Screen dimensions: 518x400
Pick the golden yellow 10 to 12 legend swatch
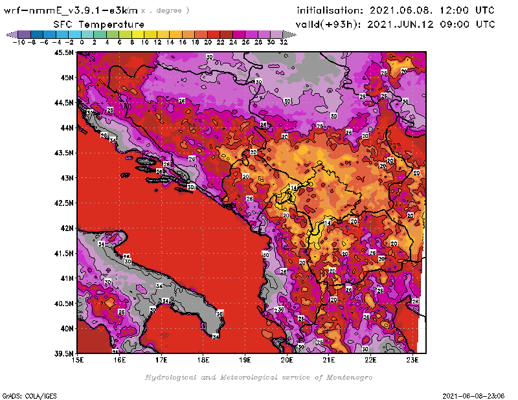click(151, 34)
